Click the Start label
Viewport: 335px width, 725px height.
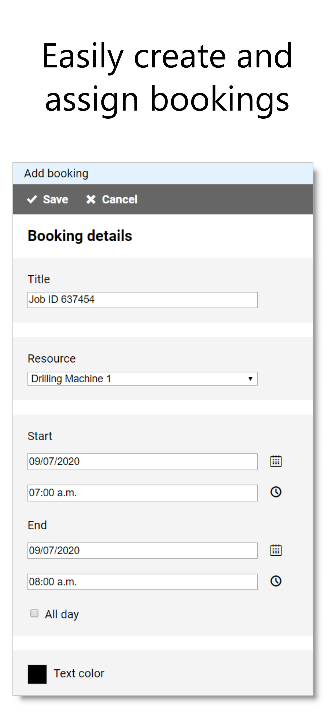40,436
